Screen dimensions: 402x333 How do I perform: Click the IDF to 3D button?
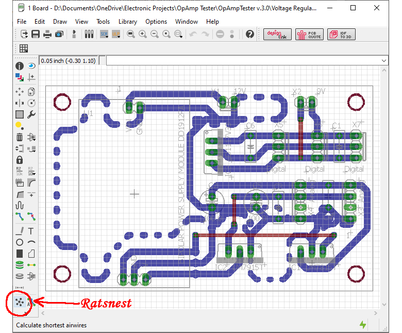[341, 34]
